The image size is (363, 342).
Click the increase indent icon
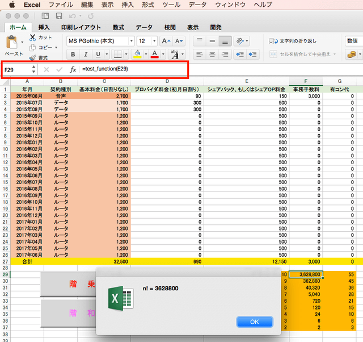252,55
